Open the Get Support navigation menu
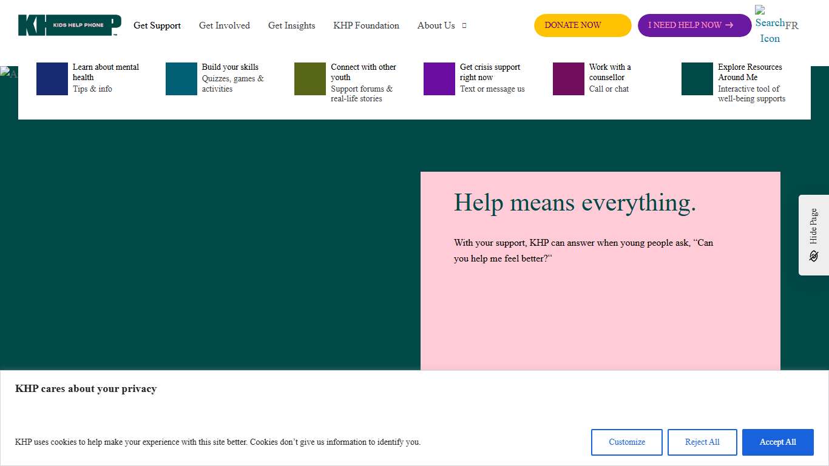 coord(157,25)
